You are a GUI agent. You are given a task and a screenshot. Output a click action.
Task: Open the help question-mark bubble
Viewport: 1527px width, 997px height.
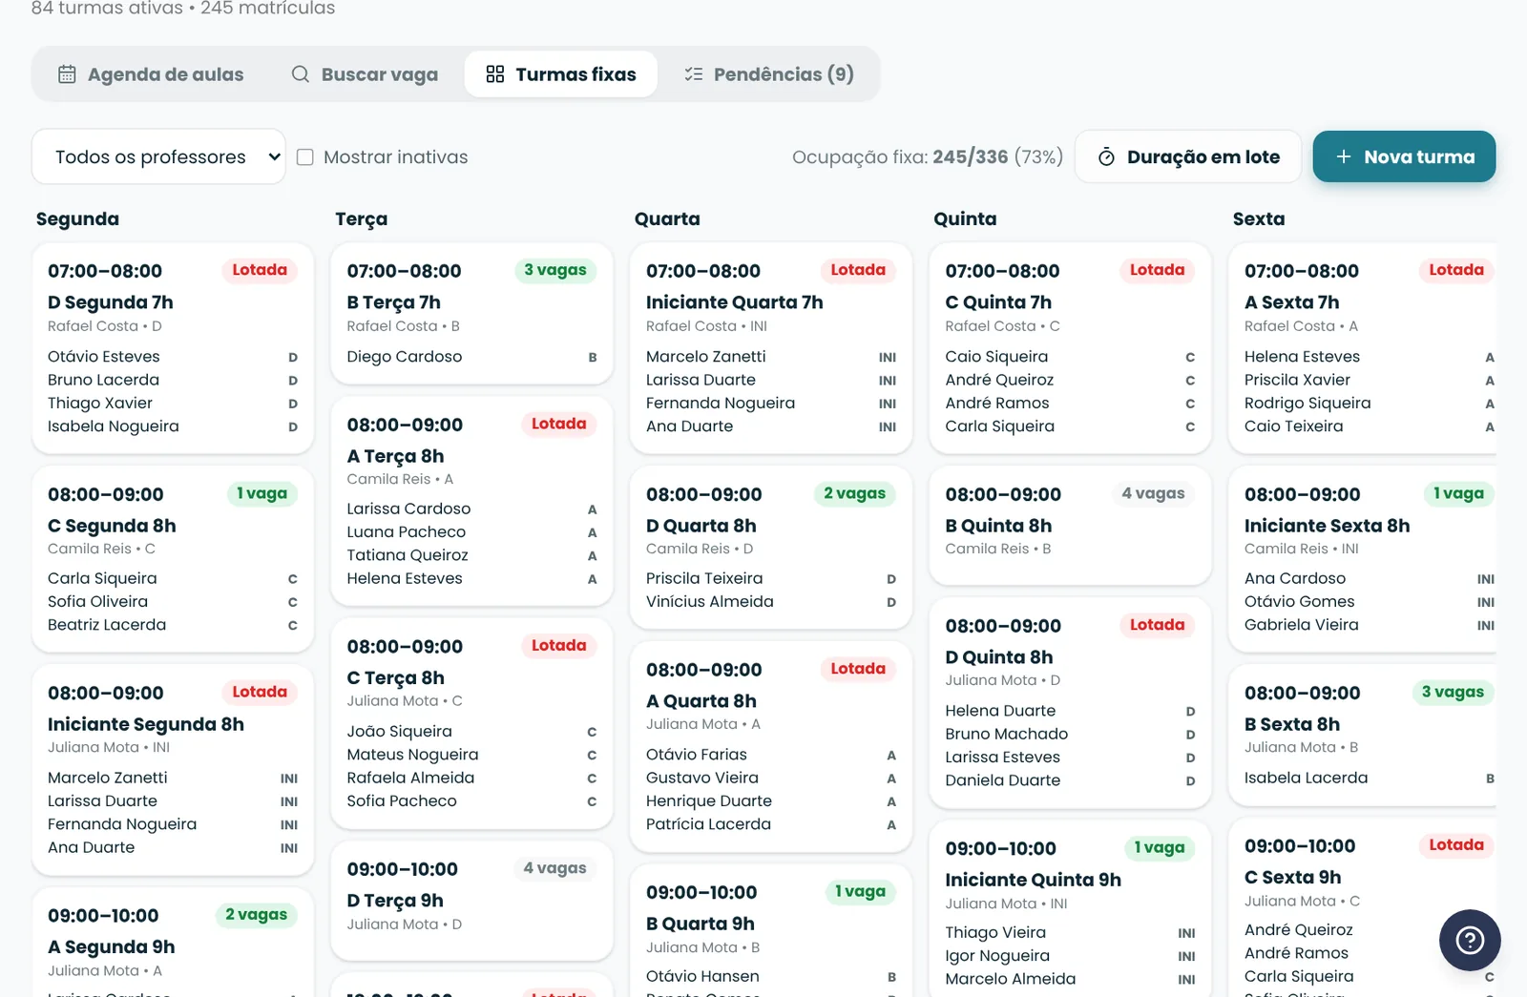(1470, 941)
